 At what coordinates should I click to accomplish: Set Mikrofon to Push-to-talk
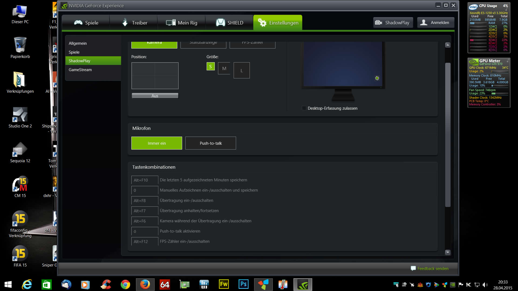[x=211, y=143]
